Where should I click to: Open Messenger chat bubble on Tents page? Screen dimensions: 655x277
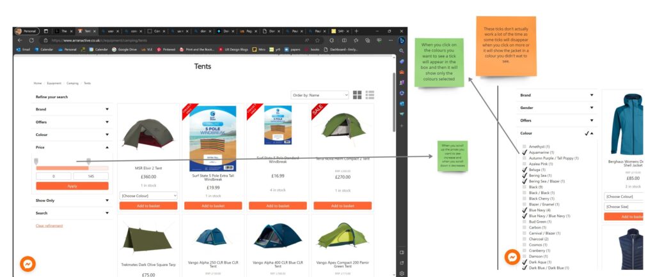[x=28, y=264]
